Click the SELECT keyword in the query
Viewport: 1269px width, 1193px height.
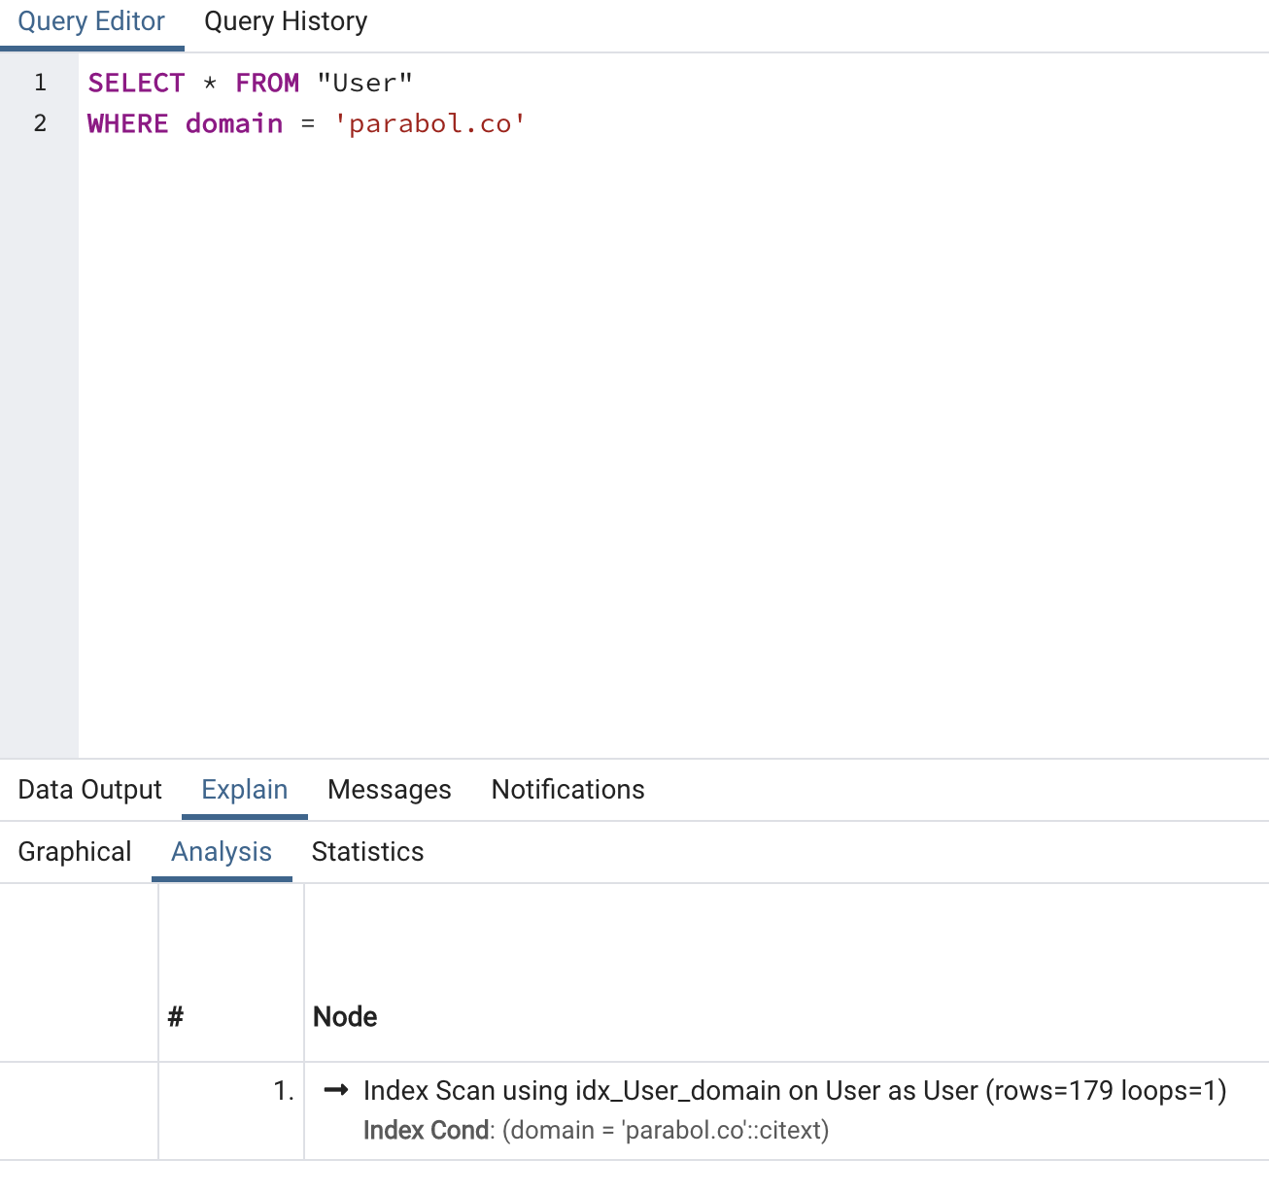[x=136, y=83]
